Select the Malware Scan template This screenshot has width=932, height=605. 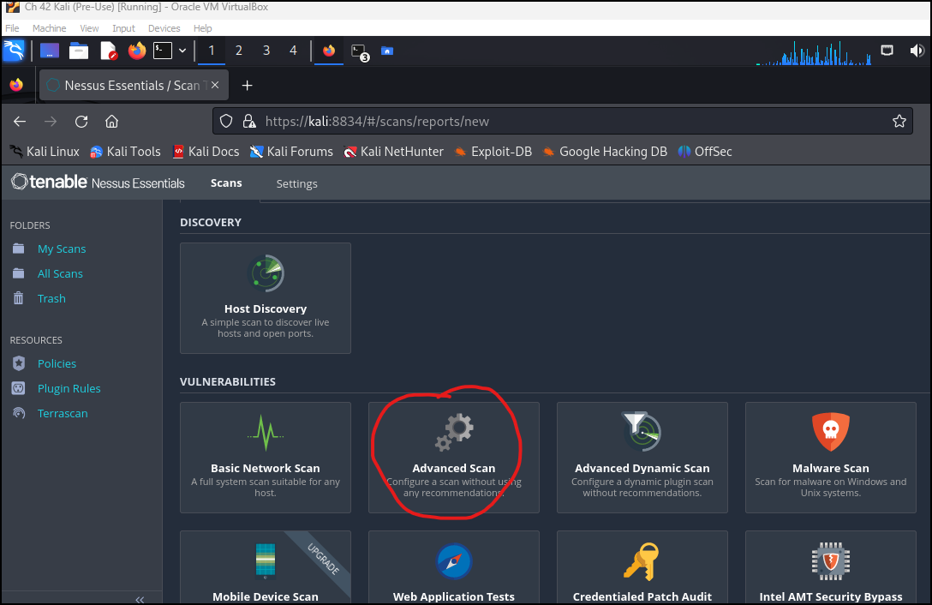pos(831,458)
